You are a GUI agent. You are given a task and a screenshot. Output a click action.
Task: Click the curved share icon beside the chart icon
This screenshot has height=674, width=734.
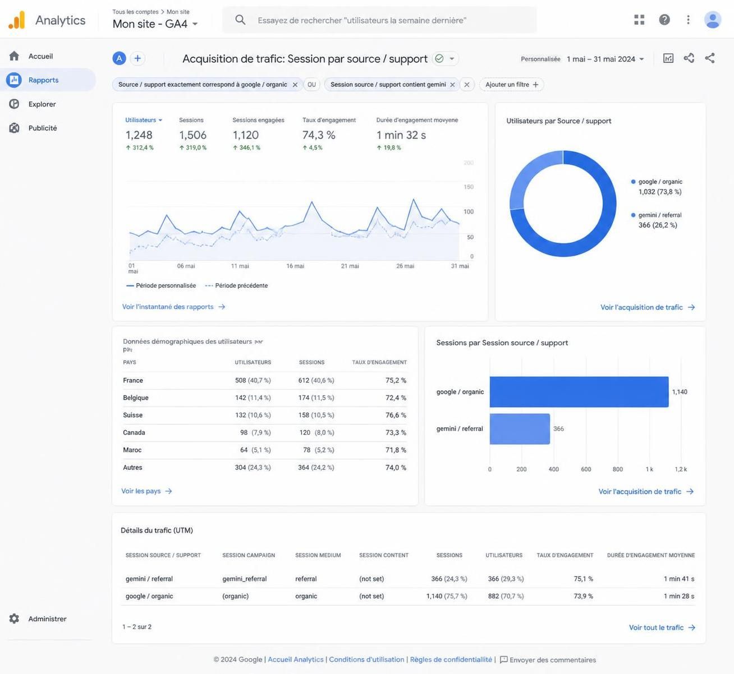click(x=689, y=58)
